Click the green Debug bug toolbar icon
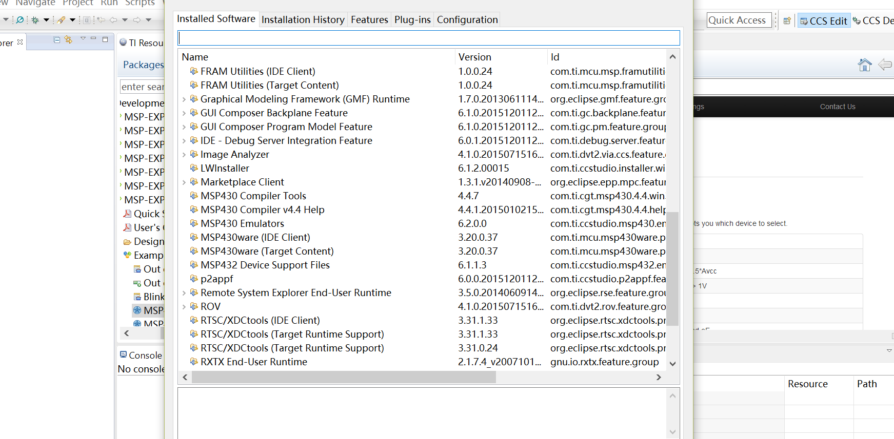 35,20
